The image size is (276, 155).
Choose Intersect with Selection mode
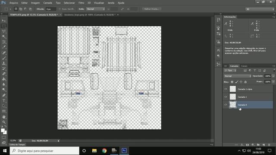coord(30,9)
